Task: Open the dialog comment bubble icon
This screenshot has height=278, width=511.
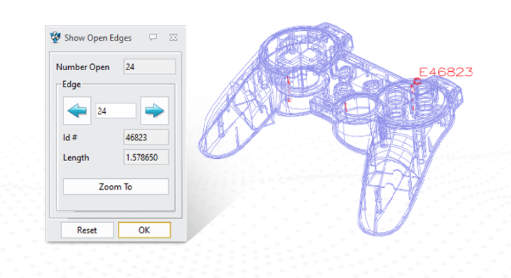Action: pyautogui.click(x=153, y=37)
